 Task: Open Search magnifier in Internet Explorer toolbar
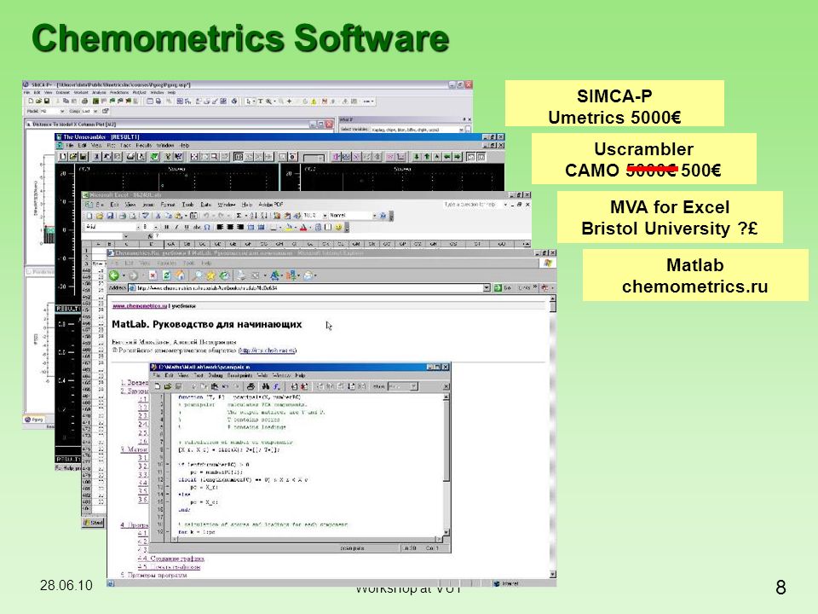click(197, 275)
